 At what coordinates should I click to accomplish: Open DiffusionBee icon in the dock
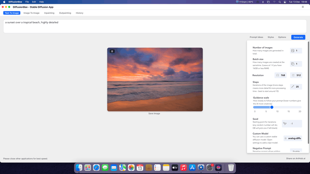pos(218,168)
